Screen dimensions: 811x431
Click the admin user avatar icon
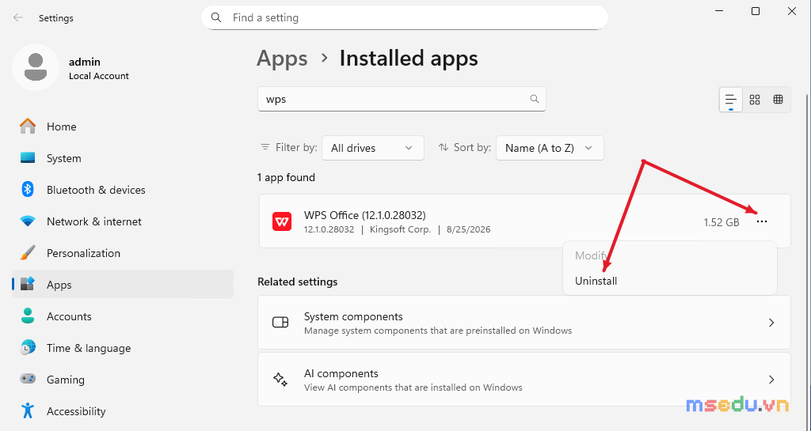tap(36, 67)
